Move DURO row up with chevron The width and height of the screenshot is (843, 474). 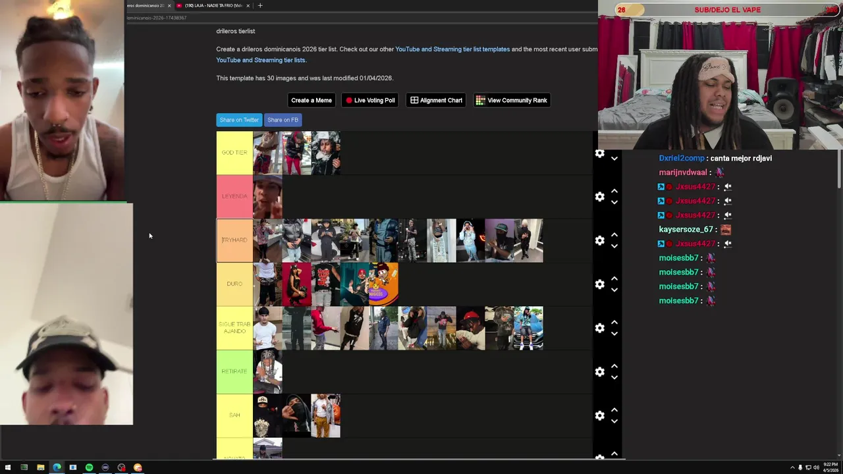click(x=614, y=278)
